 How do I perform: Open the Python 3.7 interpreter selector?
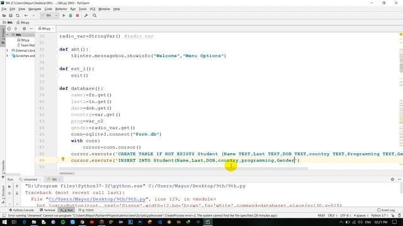pos(379,215)
